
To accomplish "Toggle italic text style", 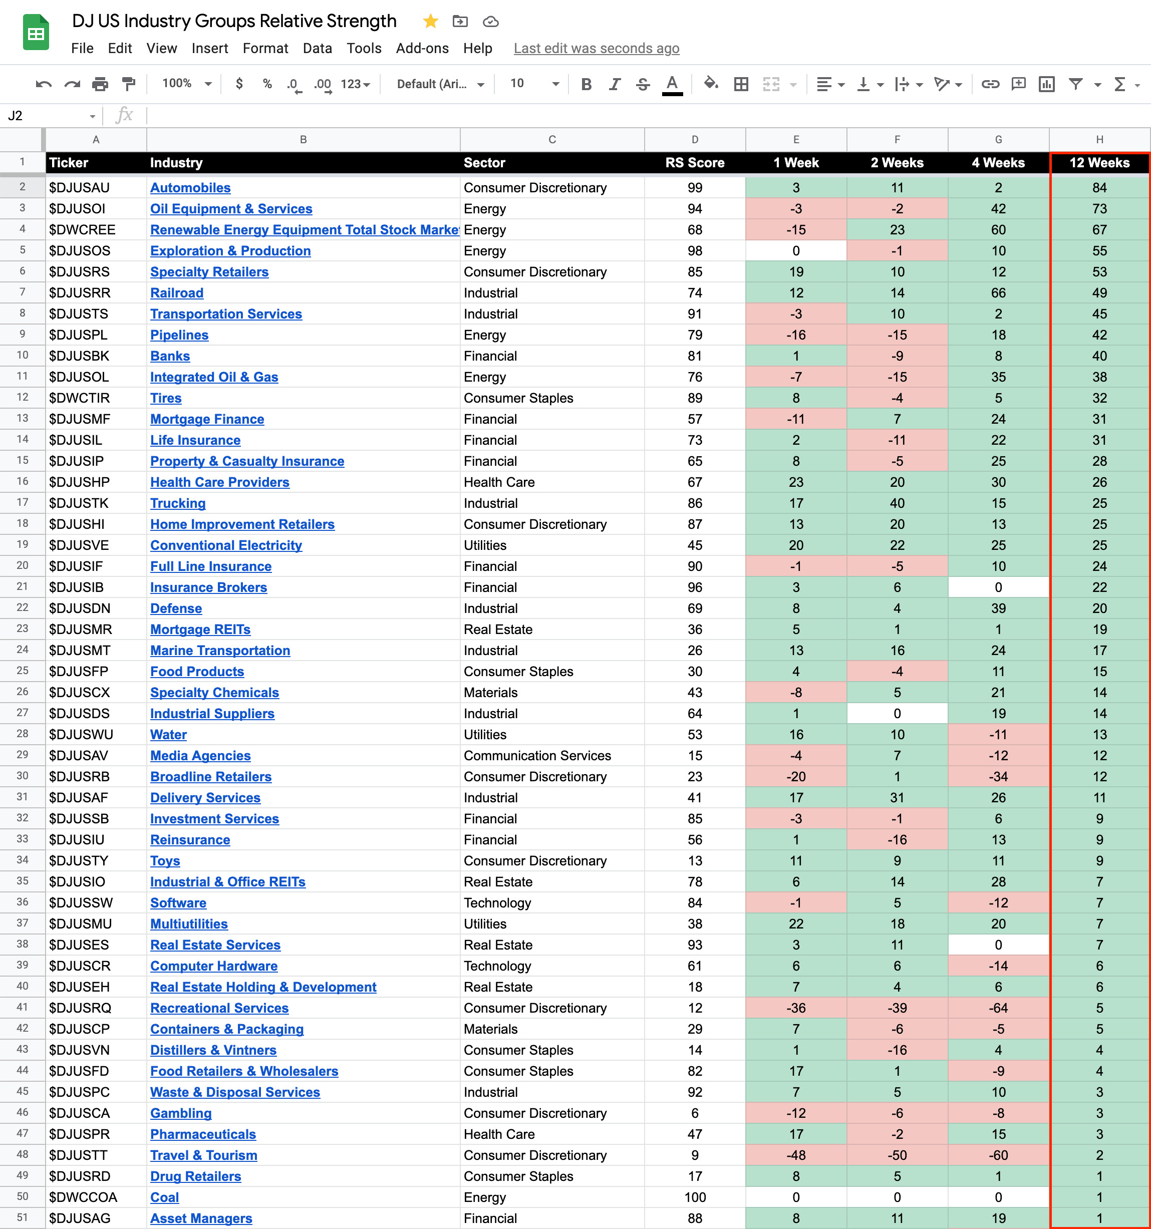I will [614, 84].
